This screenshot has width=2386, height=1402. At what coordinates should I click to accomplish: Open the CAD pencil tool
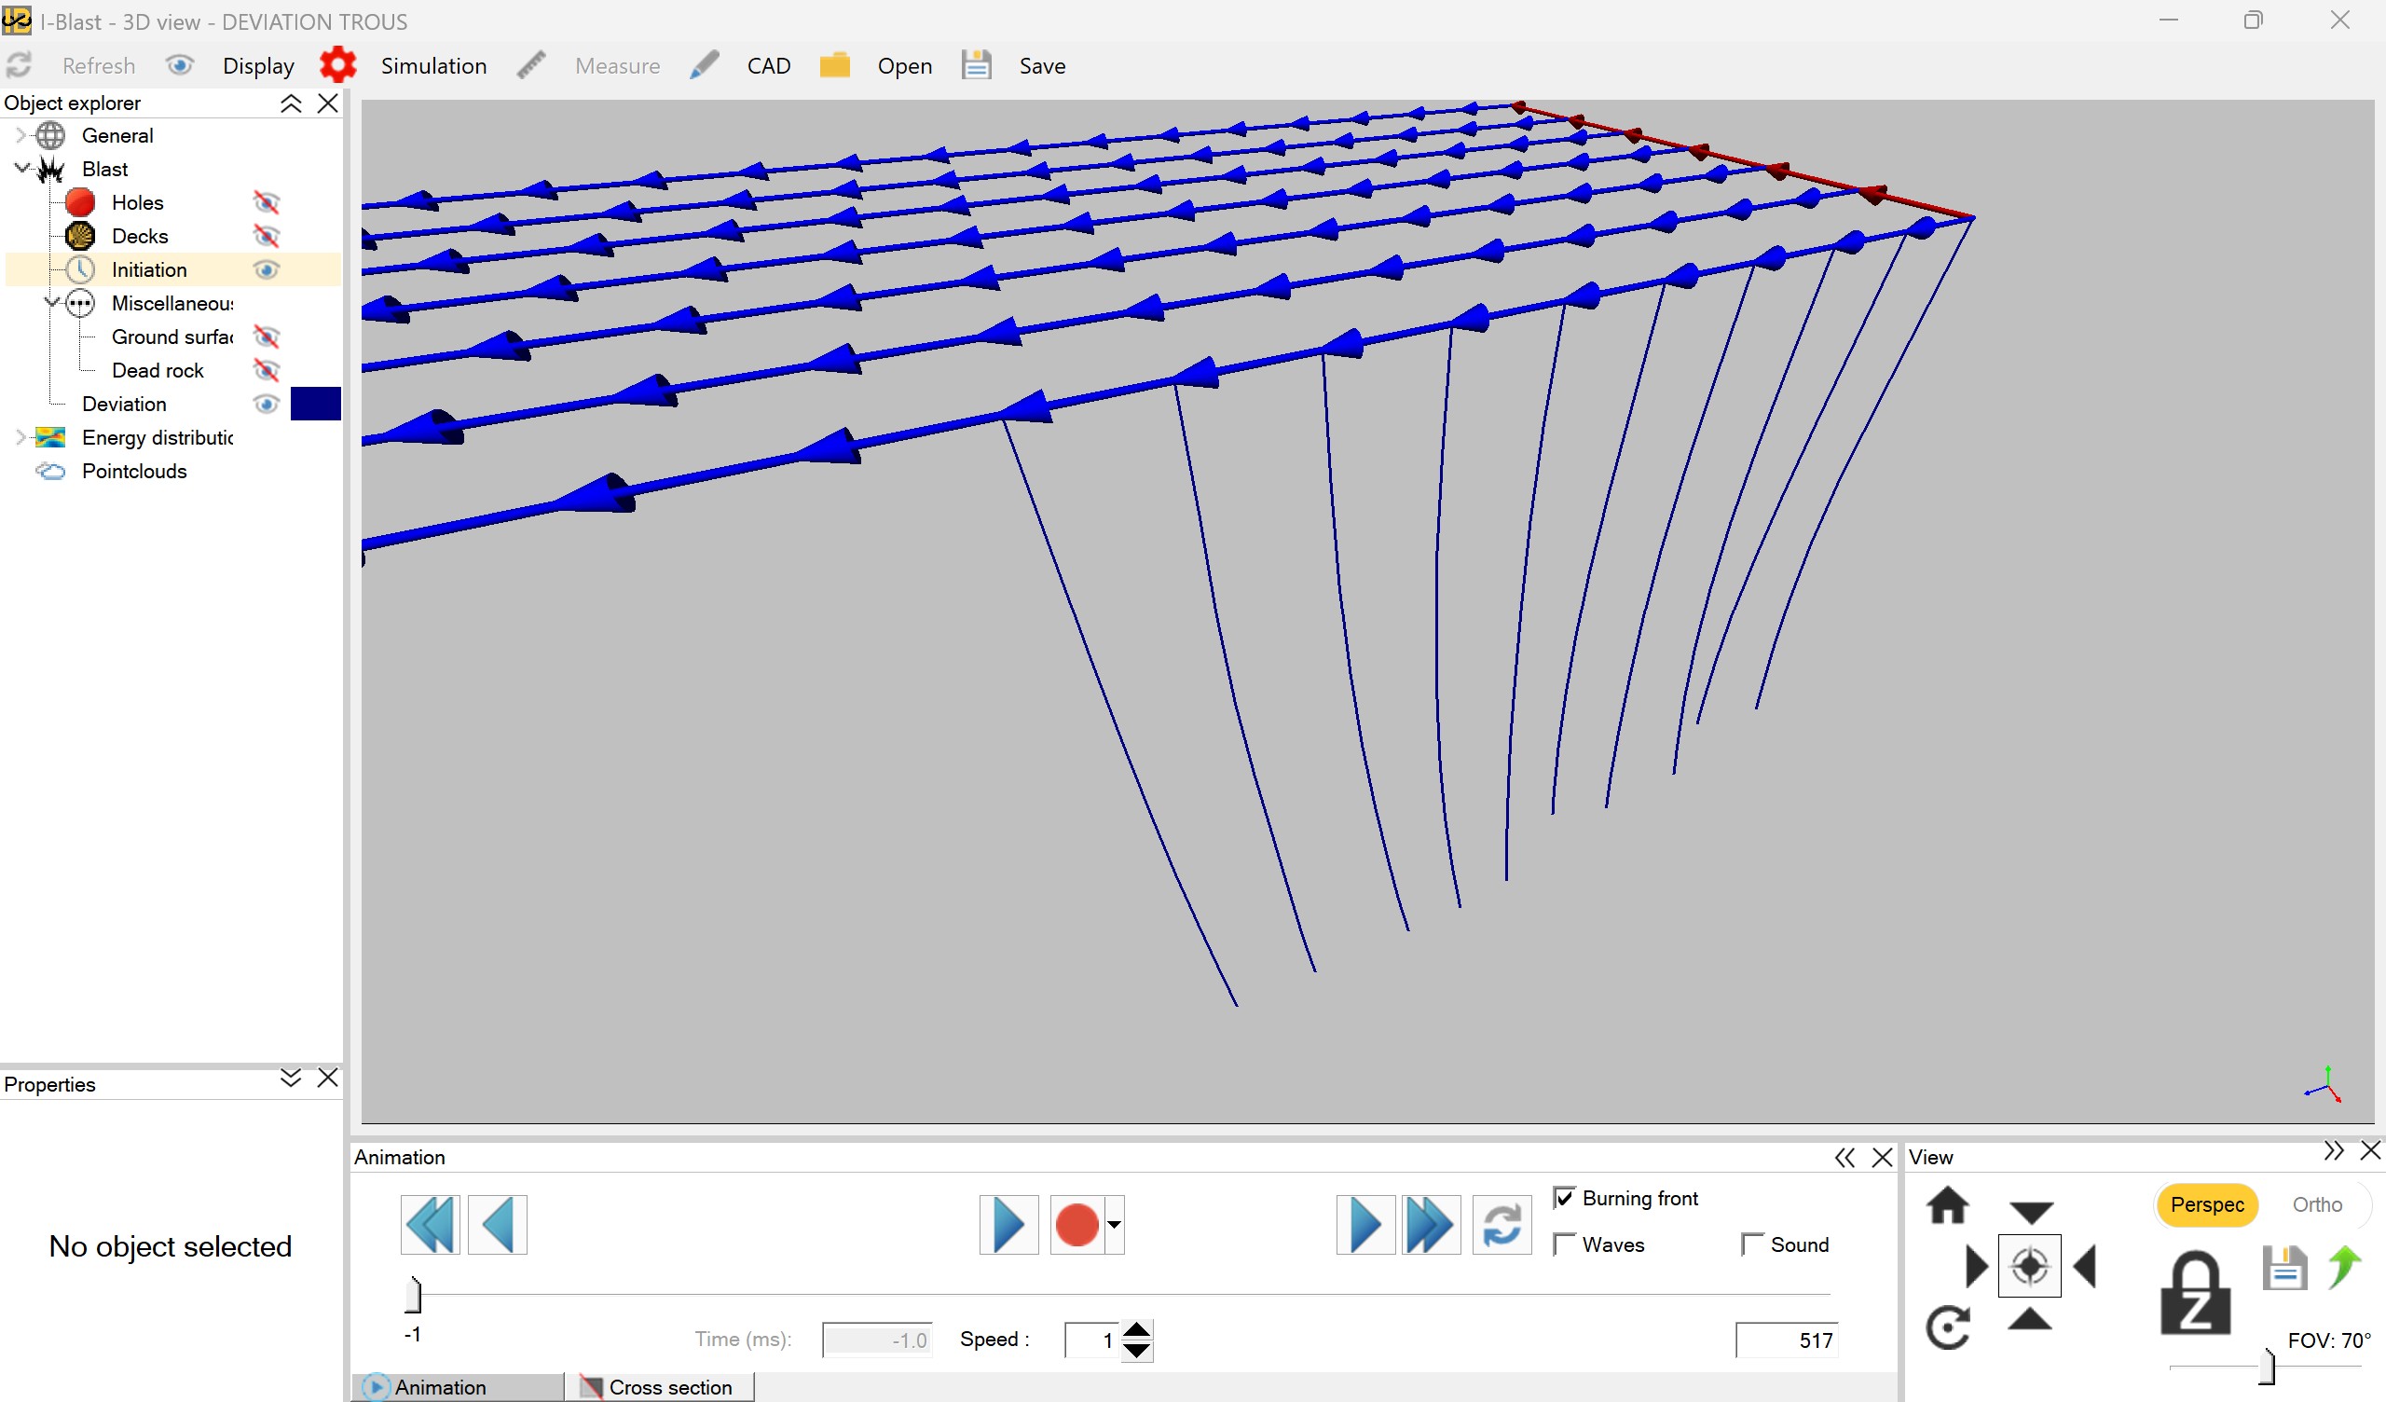(x=705, y=63)
